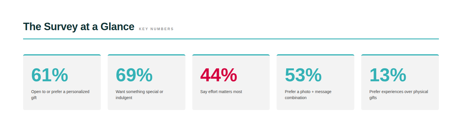Click "Prefer experiences over physical gifts" caption
462x133 pixels.
pyautogui.click(x=398, y=95)
